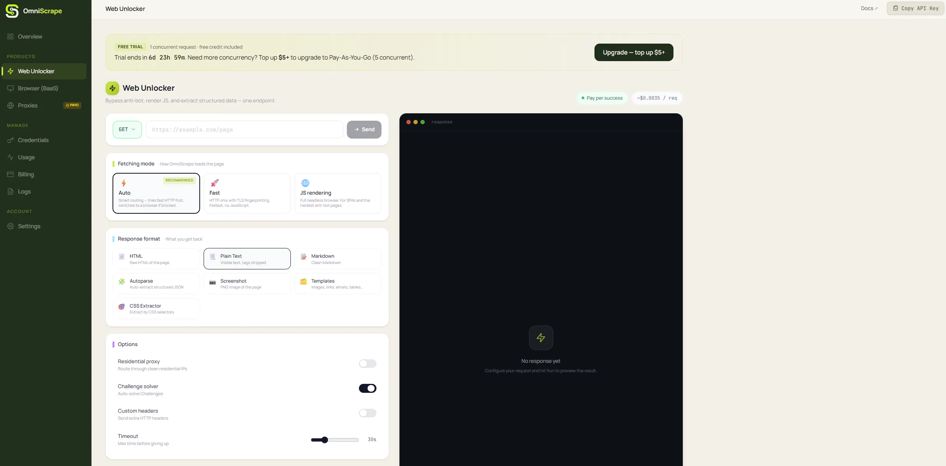Click the Screenshot camera icon
Image resolution: width=946 pixels, height=466 pixels.
coord(213,282)
